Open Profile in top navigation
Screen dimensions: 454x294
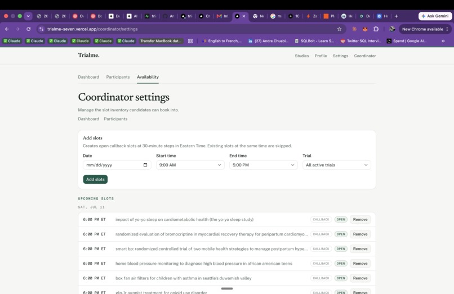[321, 56]
